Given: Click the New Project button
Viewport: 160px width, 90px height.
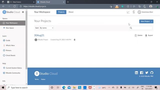Looking at the screenshot, I should tap(146, 21).
